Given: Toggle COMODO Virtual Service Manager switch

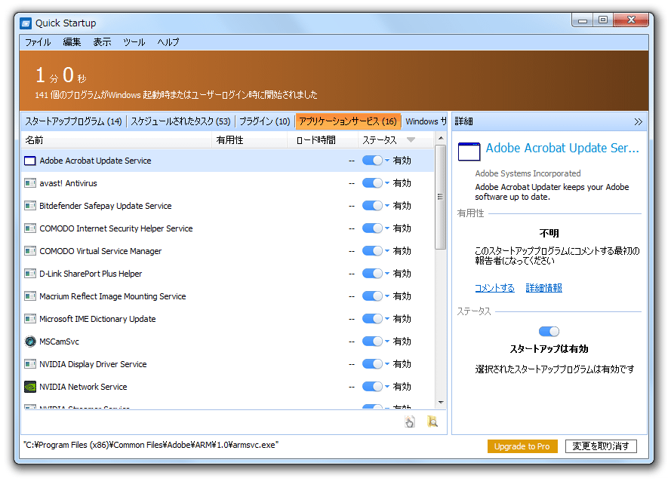Looking at the screenshot, I should (x=372, y=251).
